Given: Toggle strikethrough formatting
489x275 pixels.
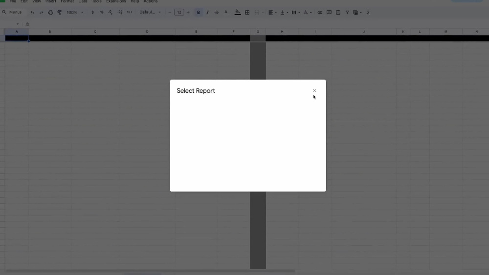Looking at the screenshot, I should (217, 13).
